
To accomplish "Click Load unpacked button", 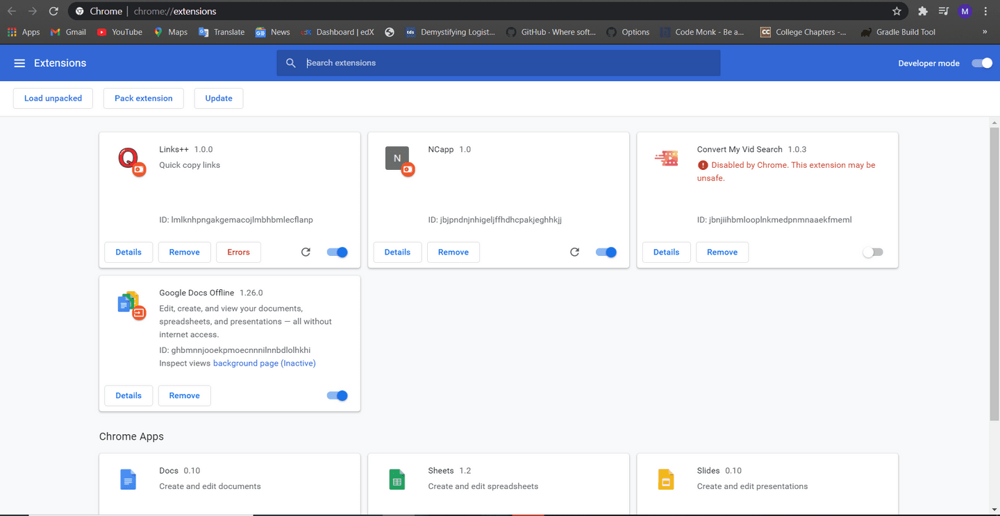I will [53, 98].
